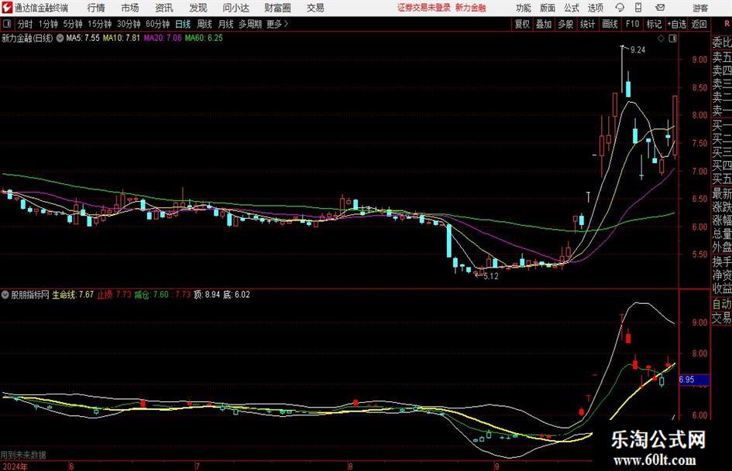
Task: Click MA20: 7.06 indicator label
Action: (x=163, y=38)
